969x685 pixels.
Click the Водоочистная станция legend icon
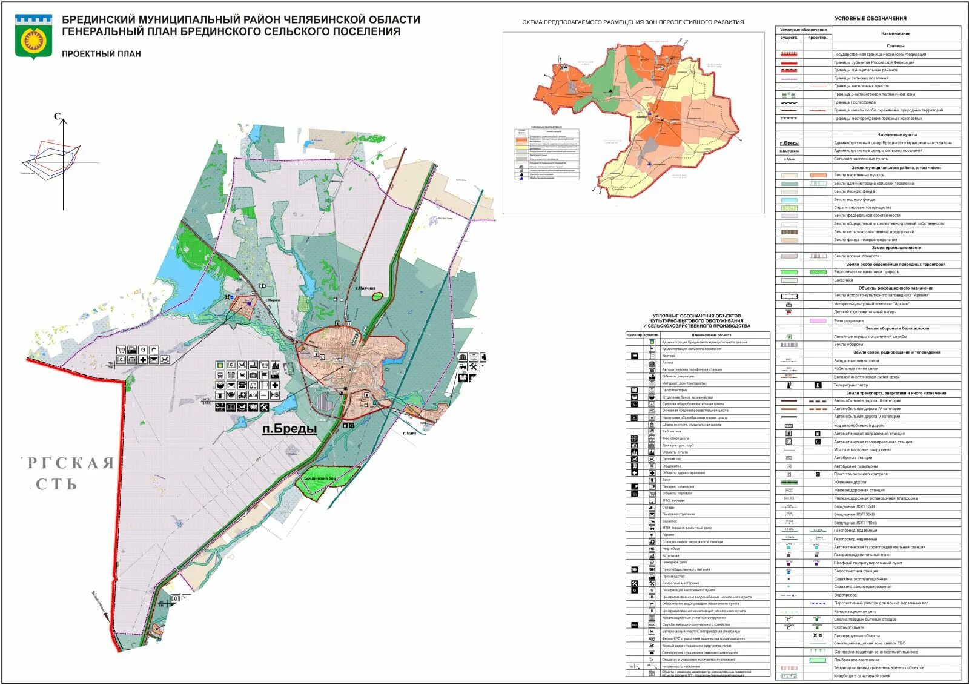(789, 571)
